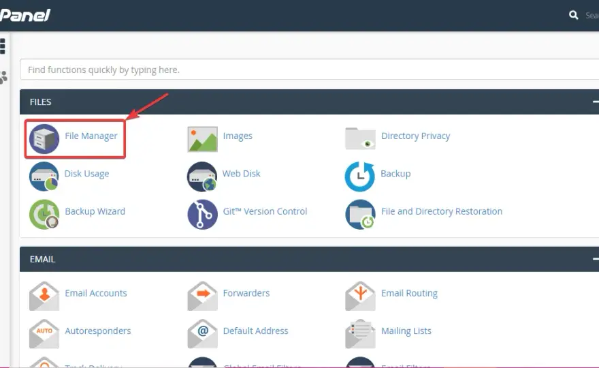This screenshot has height=368, width=599.
Task: Click the FILES section header title
Action: (40, 102)
